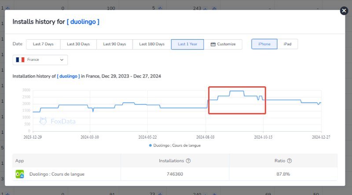Open help icon next to Ratio
Screen dimensions: 352x195
tap(290, 161)
